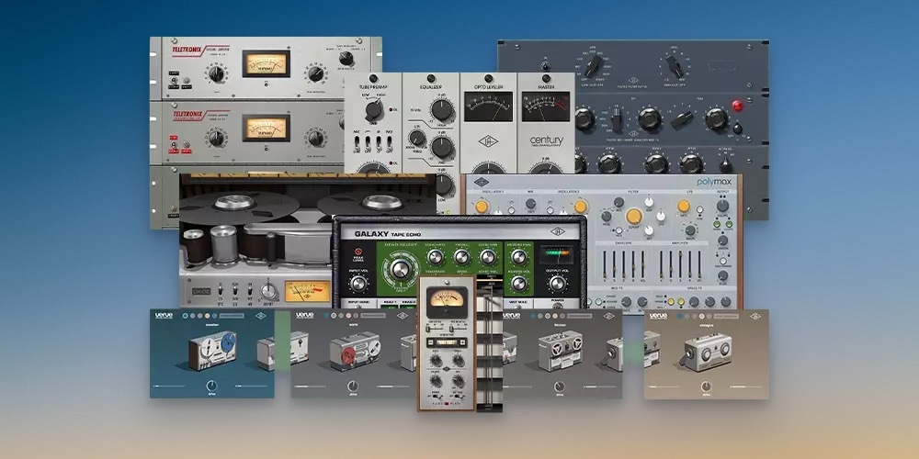Click the Tube Preamp gain knob on Century
919x459 pixels.
point(374,110)
